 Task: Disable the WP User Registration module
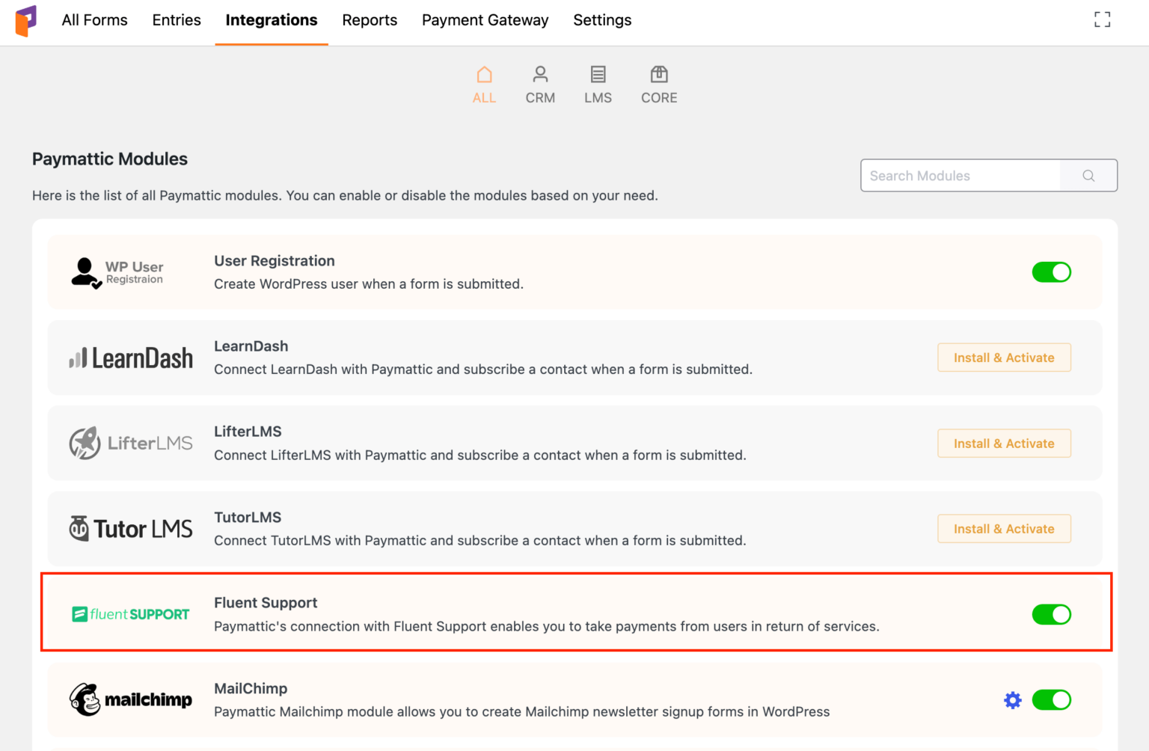[x=1052, y=272]
